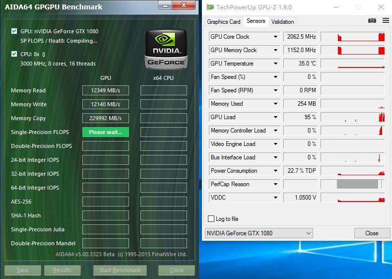Click the Double-Precision FLOPS GPU result box
Screen dimensions: 392x279
tap(106, 146)
